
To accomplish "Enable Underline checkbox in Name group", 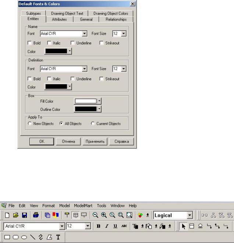I will [72, 43].
